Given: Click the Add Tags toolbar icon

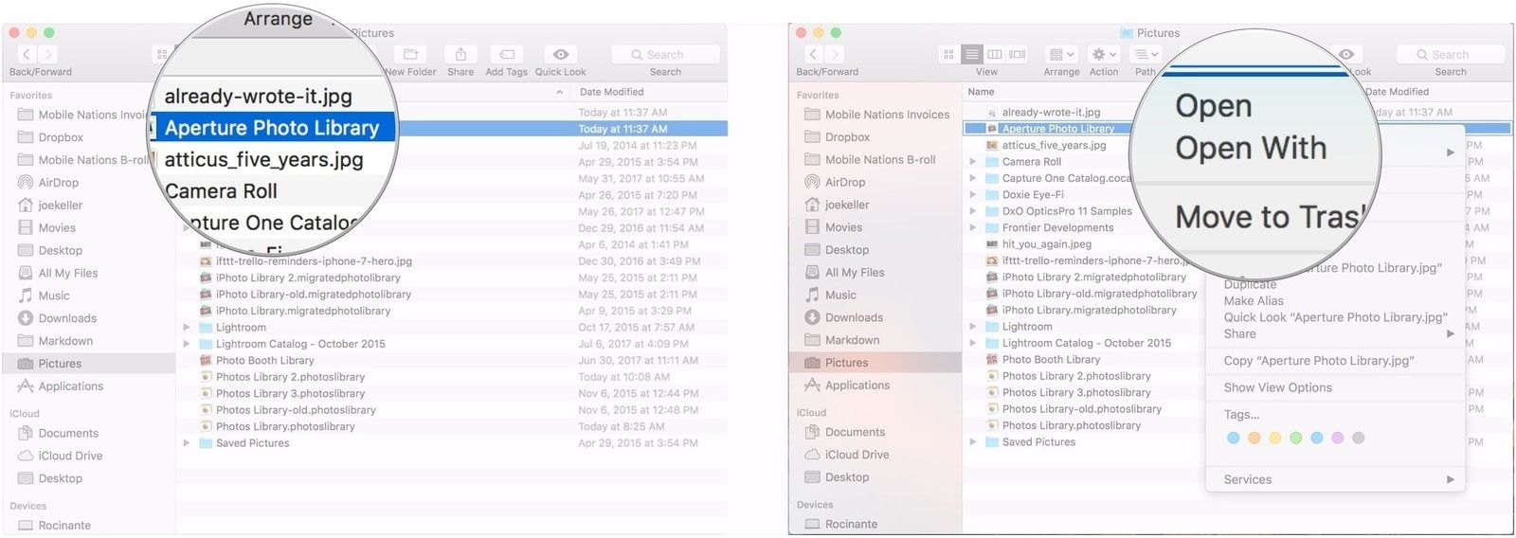Looking at the screenshot, I should (507, 55).
